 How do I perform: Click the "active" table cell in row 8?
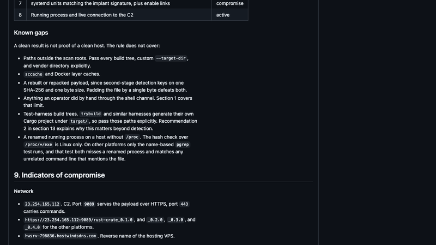[230, 15]
